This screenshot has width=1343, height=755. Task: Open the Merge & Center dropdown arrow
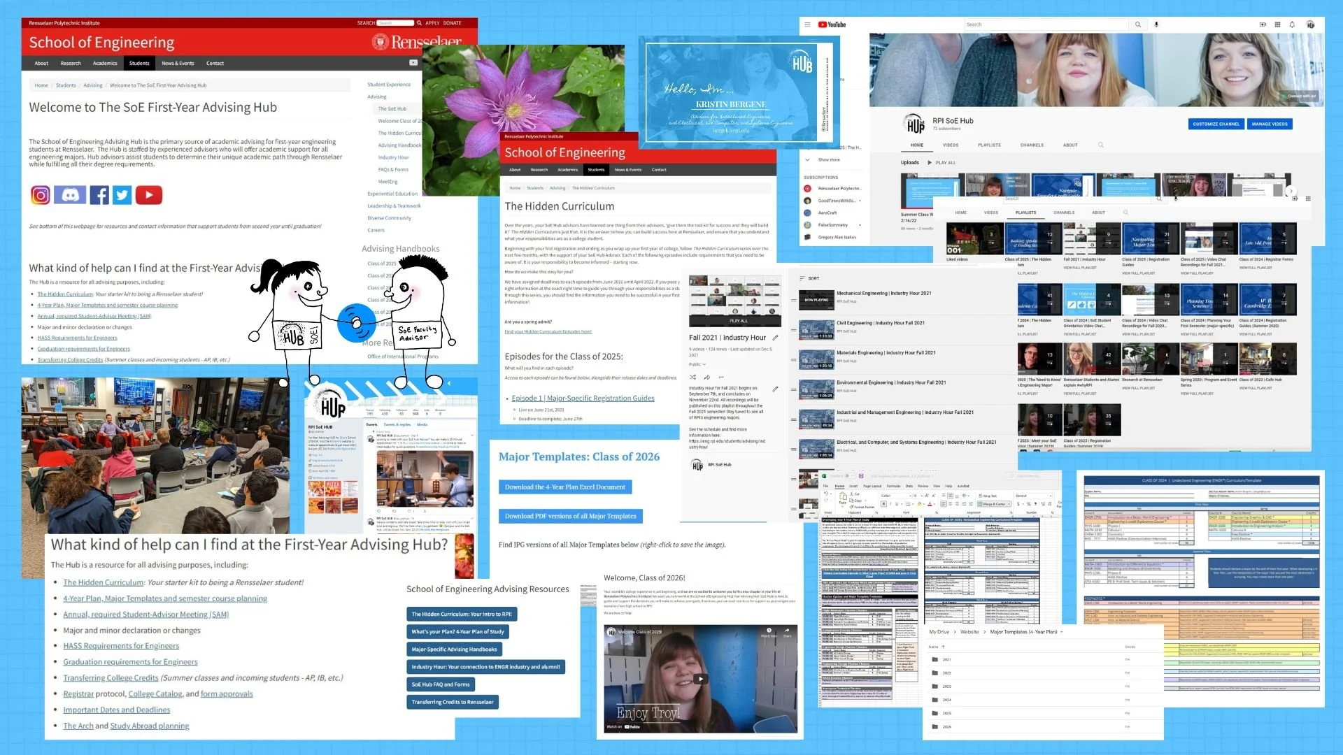tap(1009, 504)
